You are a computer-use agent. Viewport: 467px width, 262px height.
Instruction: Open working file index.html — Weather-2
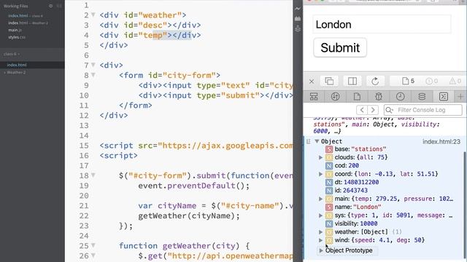(x=28, y=23)
